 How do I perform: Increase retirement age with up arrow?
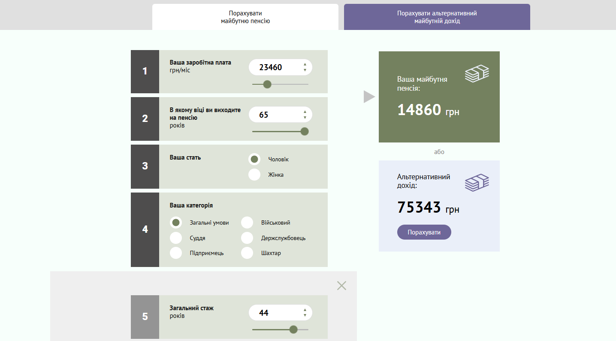(x=305, y=112)
